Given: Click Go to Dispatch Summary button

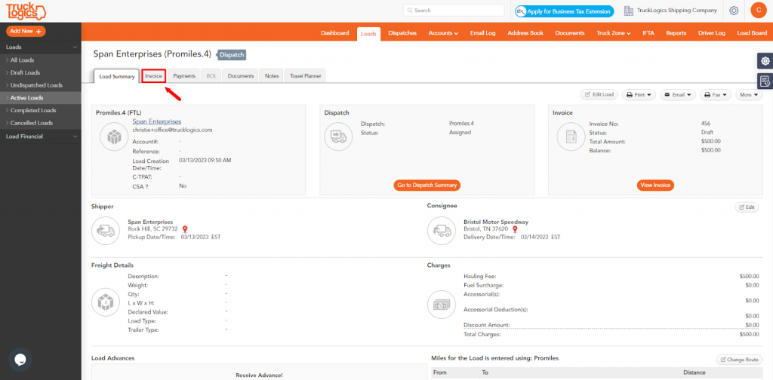Looking at the screenshot, I should pos(427,185).
